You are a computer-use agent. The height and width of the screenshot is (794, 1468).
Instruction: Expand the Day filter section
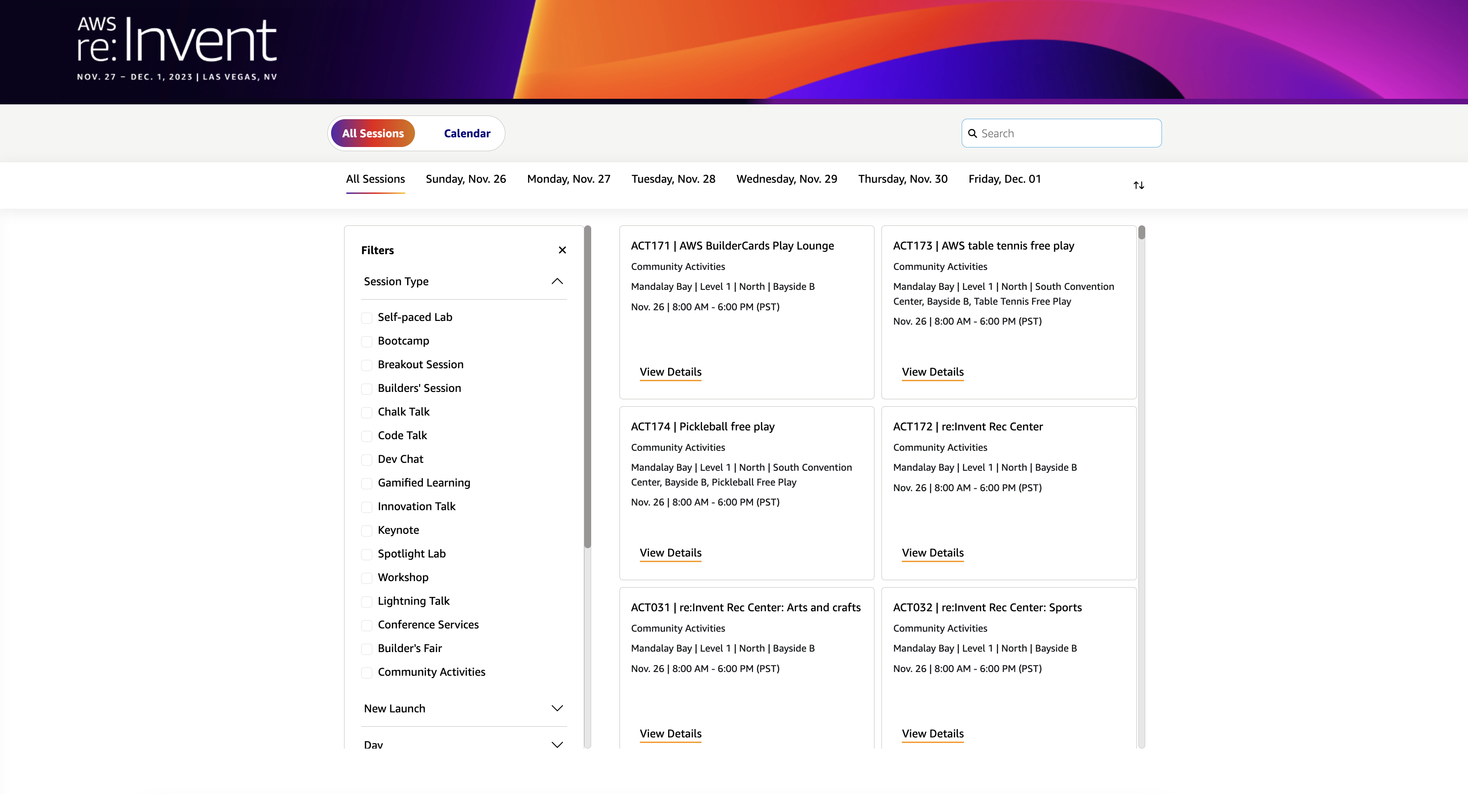[557, 744]
